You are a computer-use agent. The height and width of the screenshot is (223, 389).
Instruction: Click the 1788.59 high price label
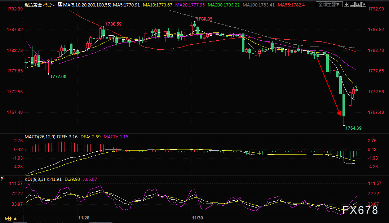click(113, 24)
